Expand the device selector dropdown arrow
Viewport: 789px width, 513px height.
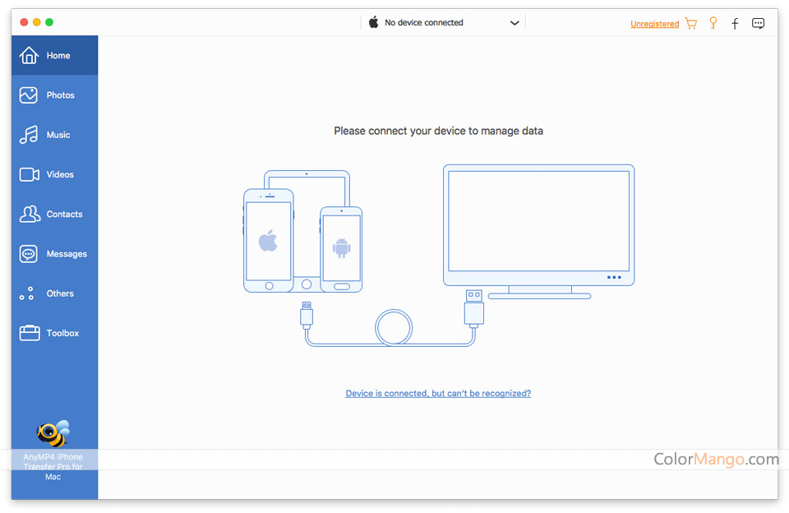[514, 23]
